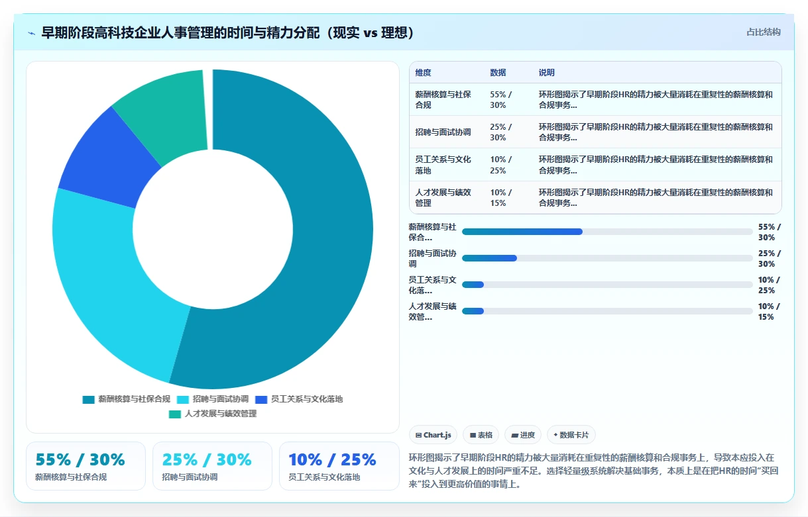The height and width of the screenshot is (517, 808).
Task: Toggle legend swatch for 薪酬核算与社保合规
Action: [89, 399]
